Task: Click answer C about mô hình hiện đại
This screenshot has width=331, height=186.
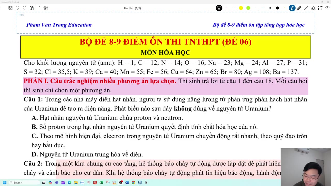Action: (169, 141)
